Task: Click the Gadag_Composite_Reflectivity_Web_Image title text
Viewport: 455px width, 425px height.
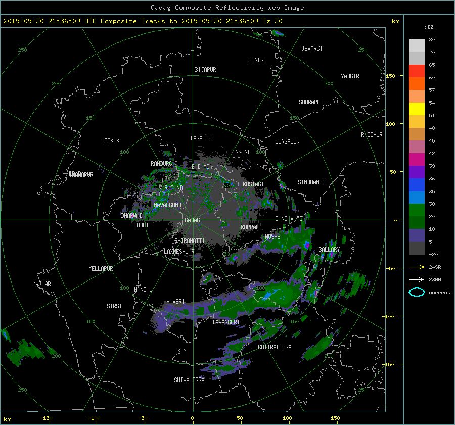Action: (227, 8)
